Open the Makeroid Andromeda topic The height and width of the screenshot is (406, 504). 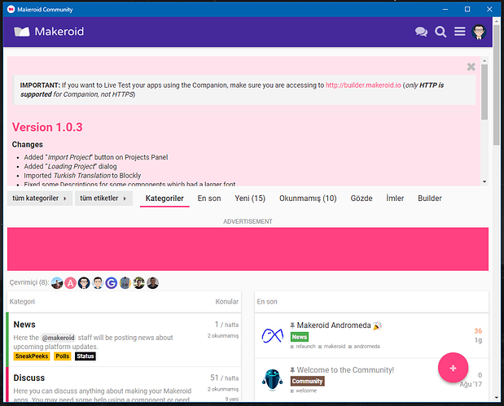[333, 325]
